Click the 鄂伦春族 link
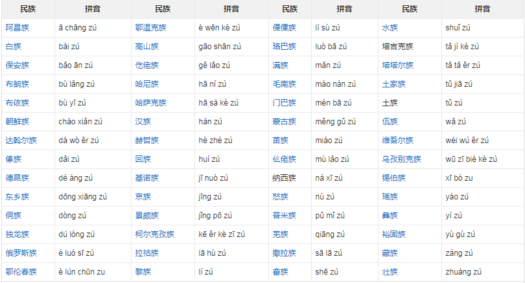The height and width of the screenshot is (283, 525). (x=21, y=271)
